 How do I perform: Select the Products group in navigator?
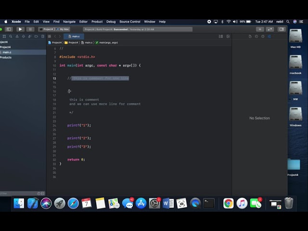tap(23, 57)
